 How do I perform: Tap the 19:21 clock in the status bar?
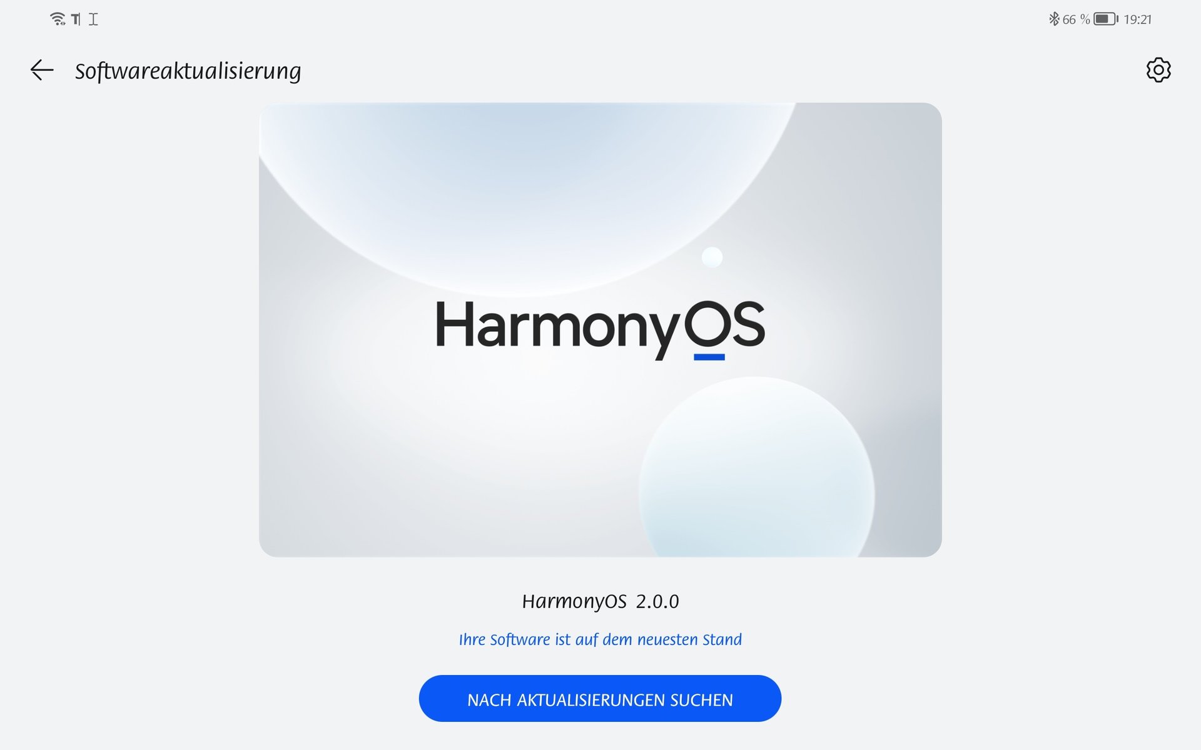pos(1137,19)
